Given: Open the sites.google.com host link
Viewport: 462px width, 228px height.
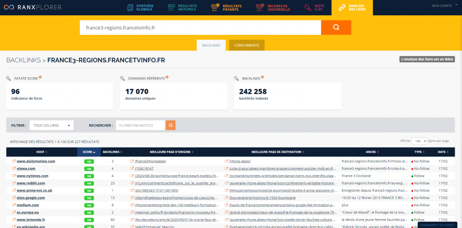Looking at the screenshot, I should [x=31, y=198].
